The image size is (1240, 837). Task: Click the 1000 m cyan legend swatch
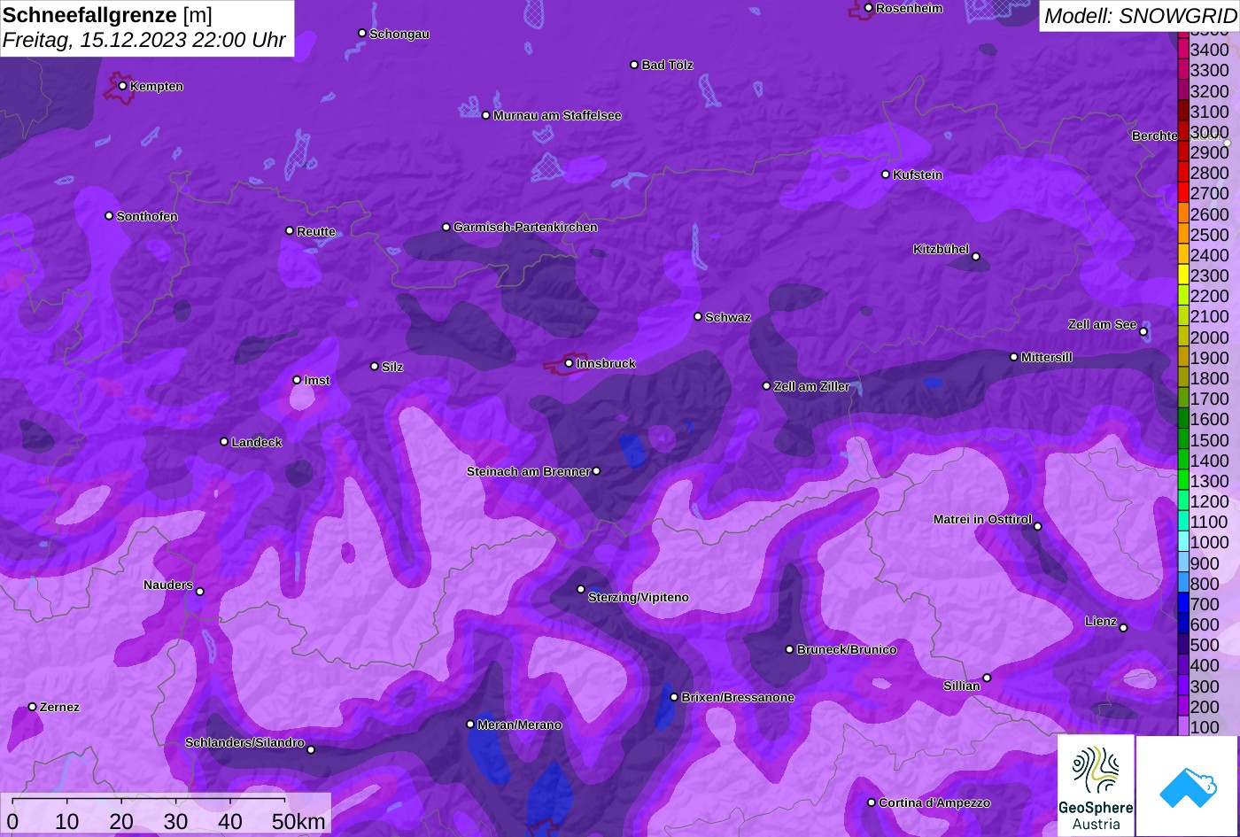click(x=1182, y=542)
